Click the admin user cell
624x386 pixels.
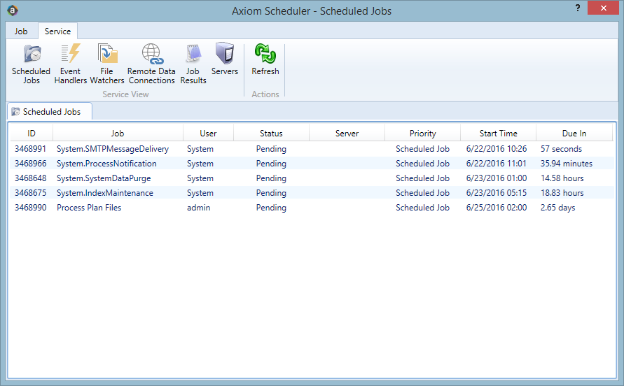199,208
